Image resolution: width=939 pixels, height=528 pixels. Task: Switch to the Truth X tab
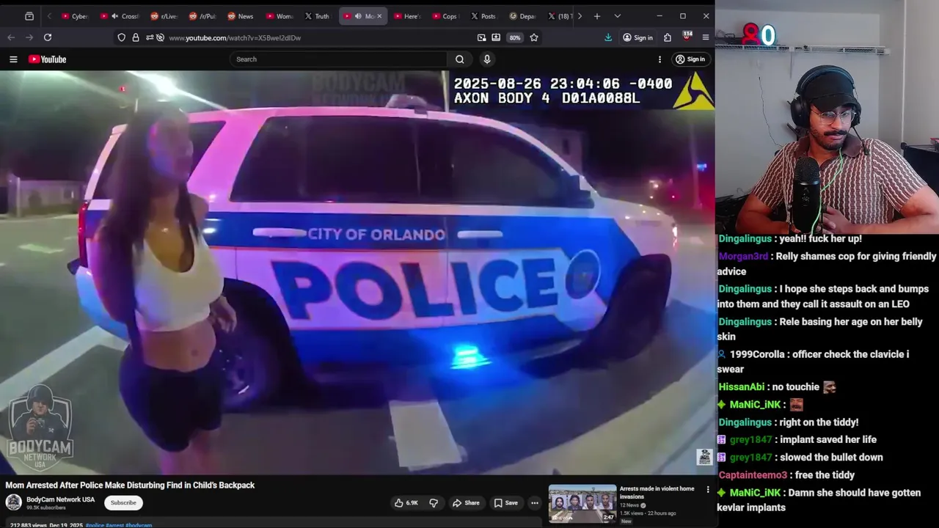[317, 16]
